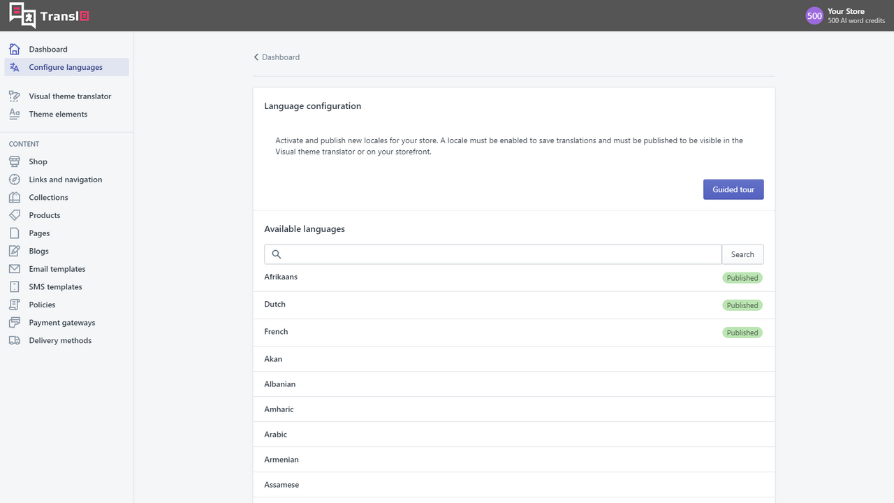This screenshot has width=894, height=503.
Task: Start the Guided tour
Action: click(733, 189)
